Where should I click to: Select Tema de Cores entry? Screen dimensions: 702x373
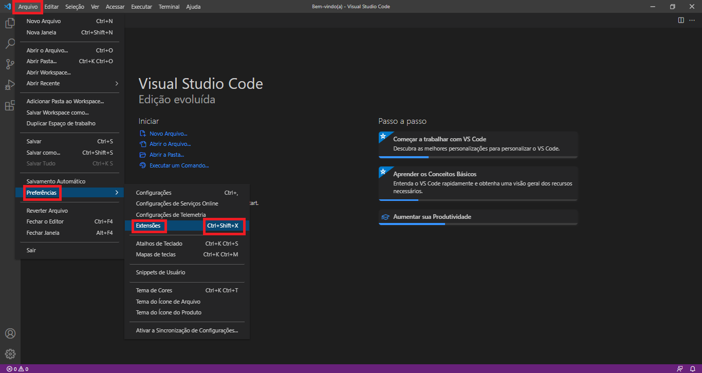coord(187,290)
